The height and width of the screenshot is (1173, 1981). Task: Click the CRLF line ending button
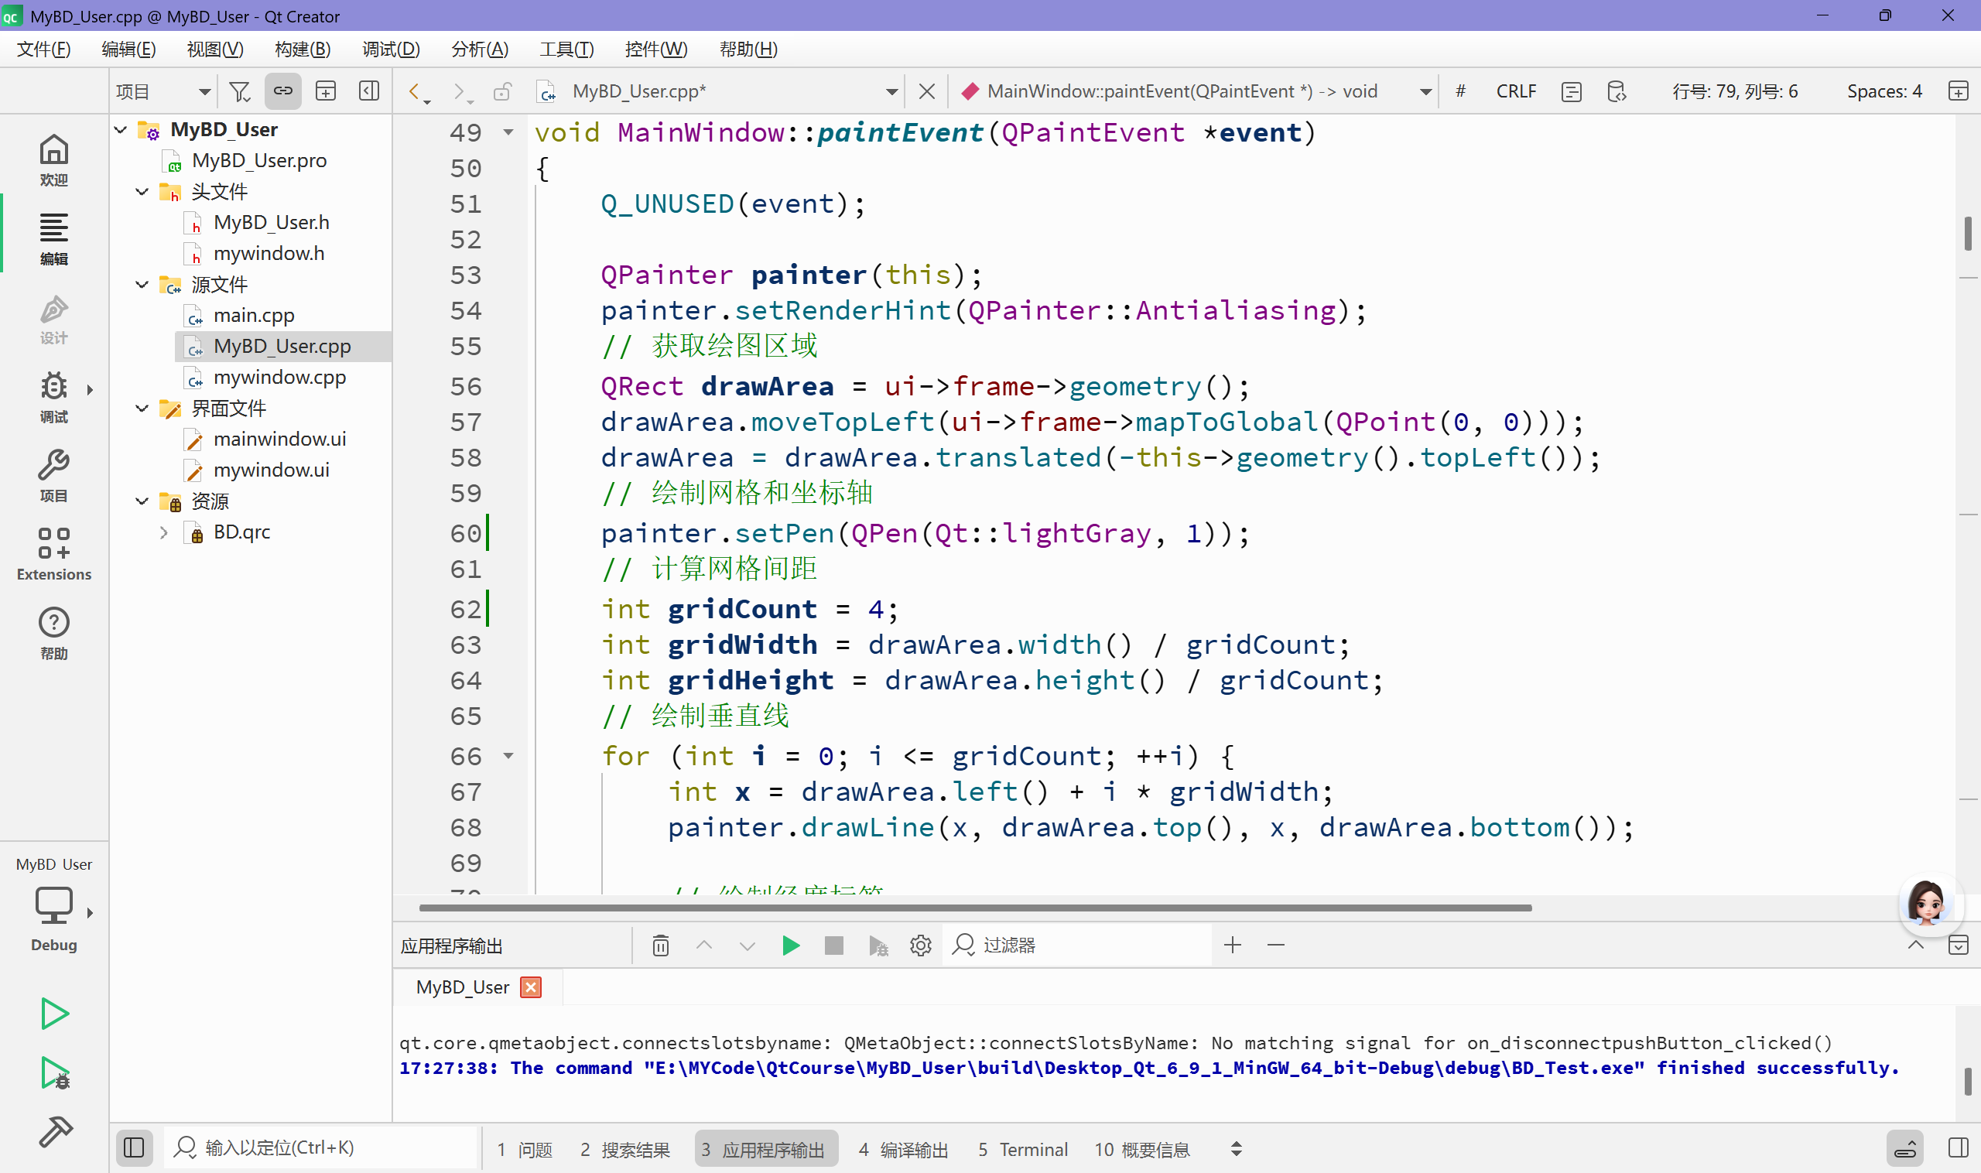(1515, 92)
